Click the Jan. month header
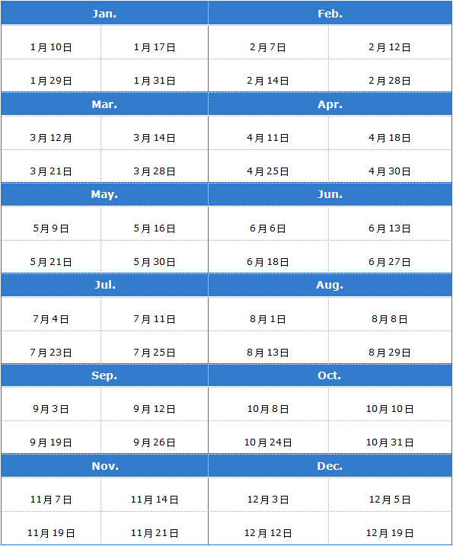This screenshot has width=453, height=546. pyautogui.click(x=104, y=13)
